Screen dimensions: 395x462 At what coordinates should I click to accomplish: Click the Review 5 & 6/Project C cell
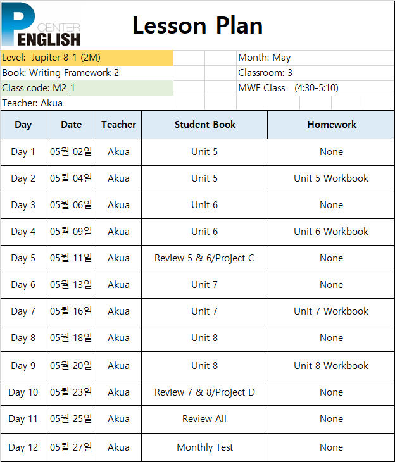click(205, 258)
